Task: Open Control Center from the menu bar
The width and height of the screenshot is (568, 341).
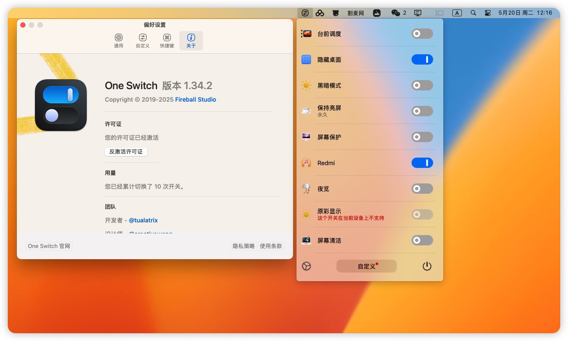Action: pos(488,13)
